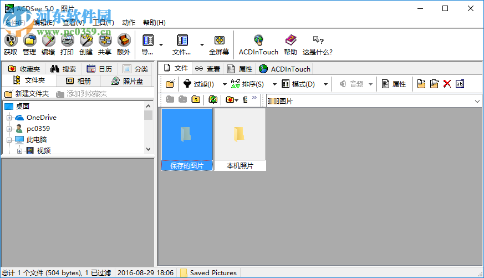Screen dimensions: 484x278
Task: Show more toolbar buttons via » chevron
Action: (254, 97)
